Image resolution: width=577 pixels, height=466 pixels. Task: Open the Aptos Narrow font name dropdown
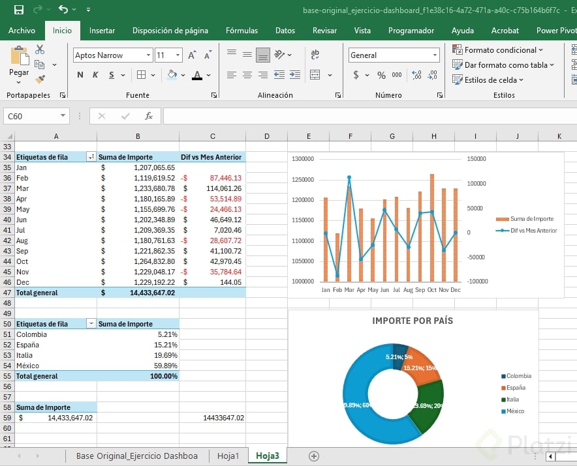point(149,55)
